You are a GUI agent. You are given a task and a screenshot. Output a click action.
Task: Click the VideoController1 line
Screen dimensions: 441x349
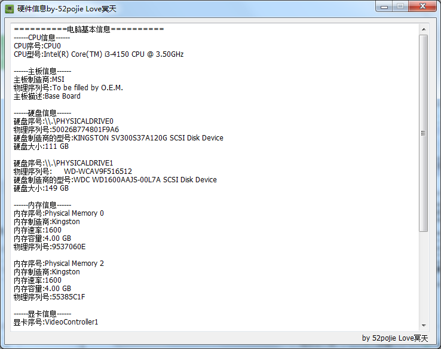pyautogui.click(x=56, y=322)
